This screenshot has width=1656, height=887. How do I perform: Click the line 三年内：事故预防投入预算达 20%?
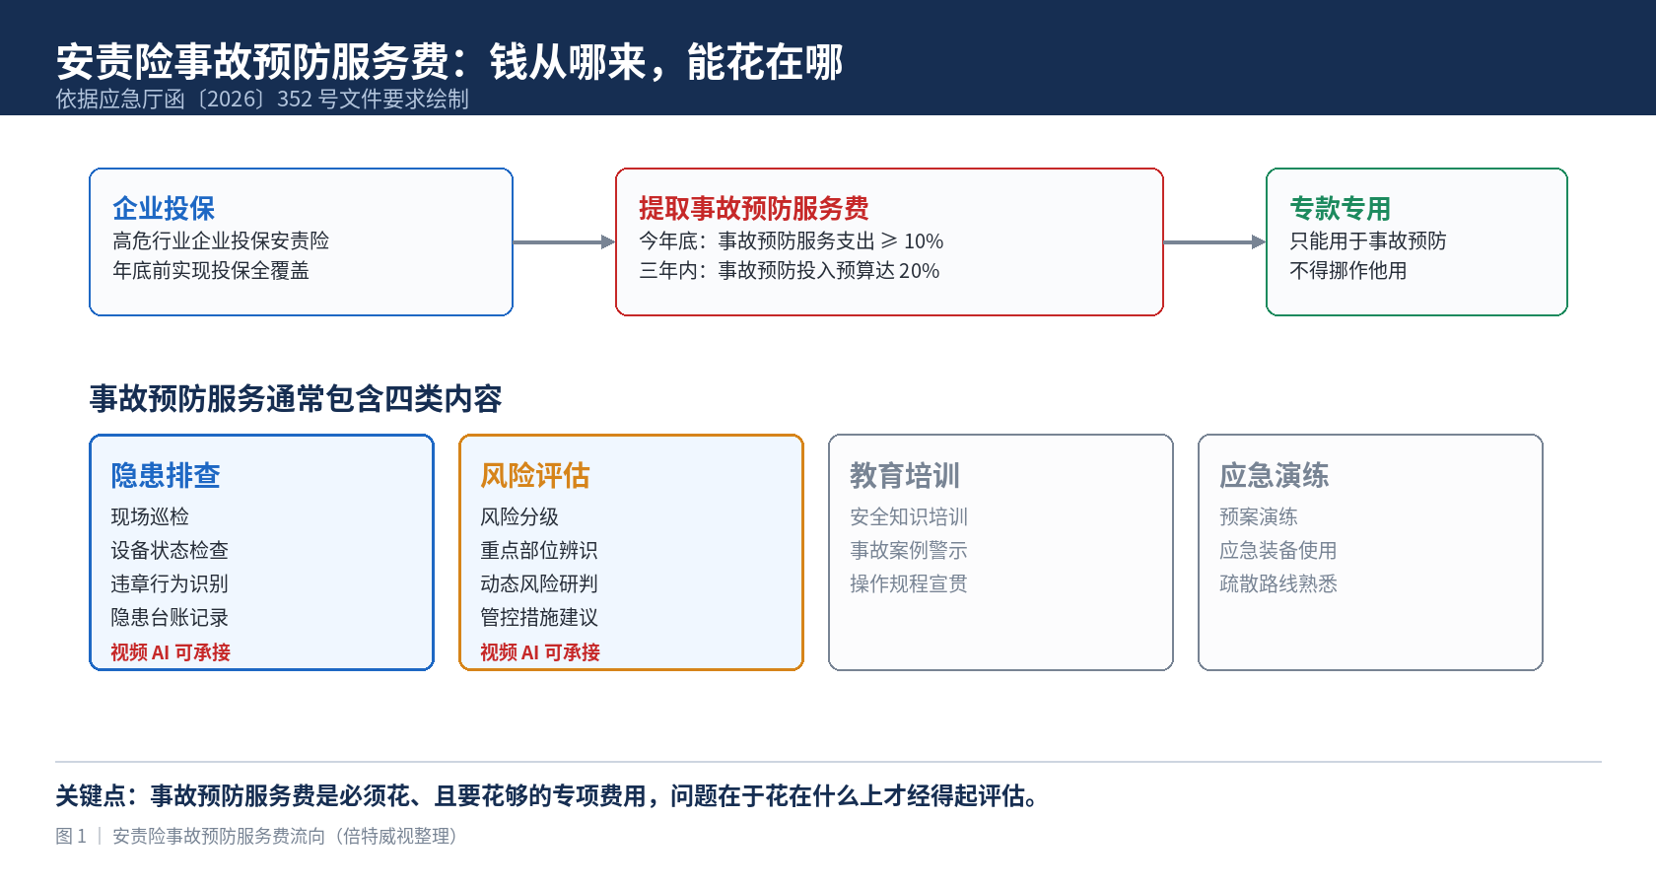790,270
